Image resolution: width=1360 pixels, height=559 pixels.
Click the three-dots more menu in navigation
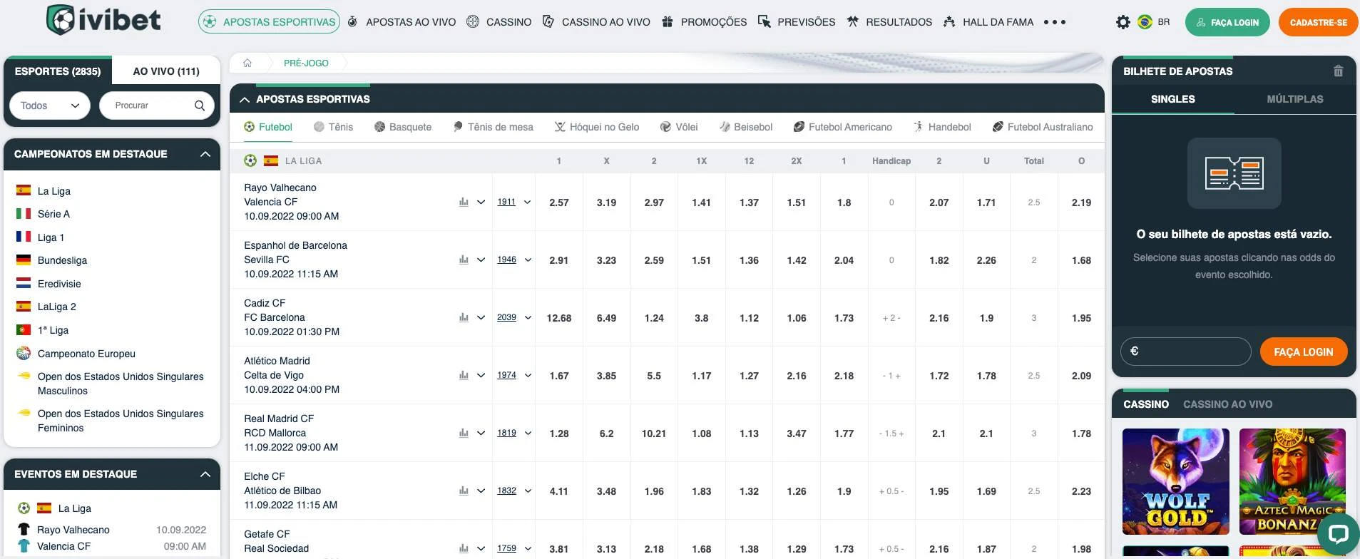[x=1055, y=22]
